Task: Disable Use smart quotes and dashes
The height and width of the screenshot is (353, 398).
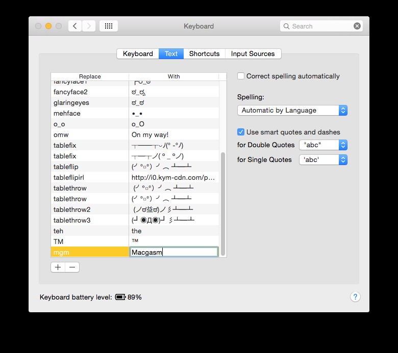Action: coord(241,132)
